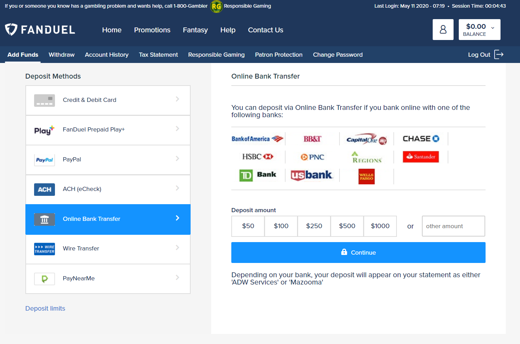Click the Capital One 360 logo
The width and height of the screenshot is (520, 344).
click(367, 139)
